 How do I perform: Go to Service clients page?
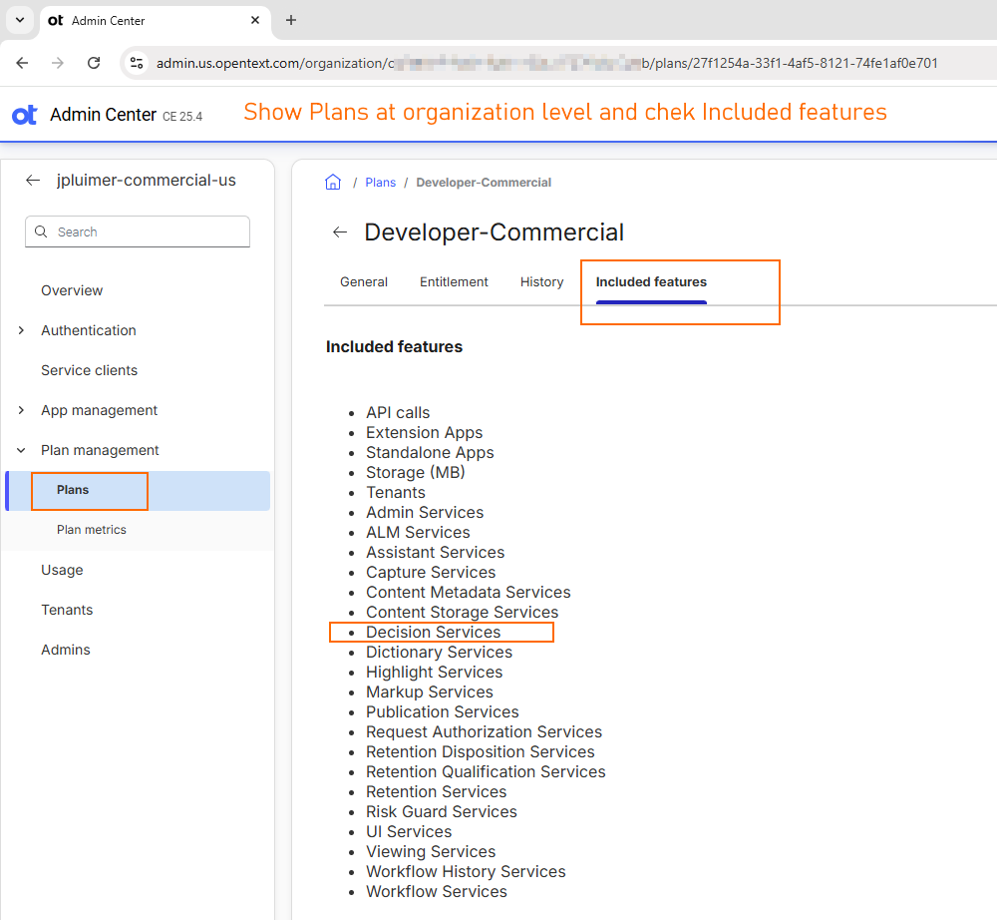[89, 370]
